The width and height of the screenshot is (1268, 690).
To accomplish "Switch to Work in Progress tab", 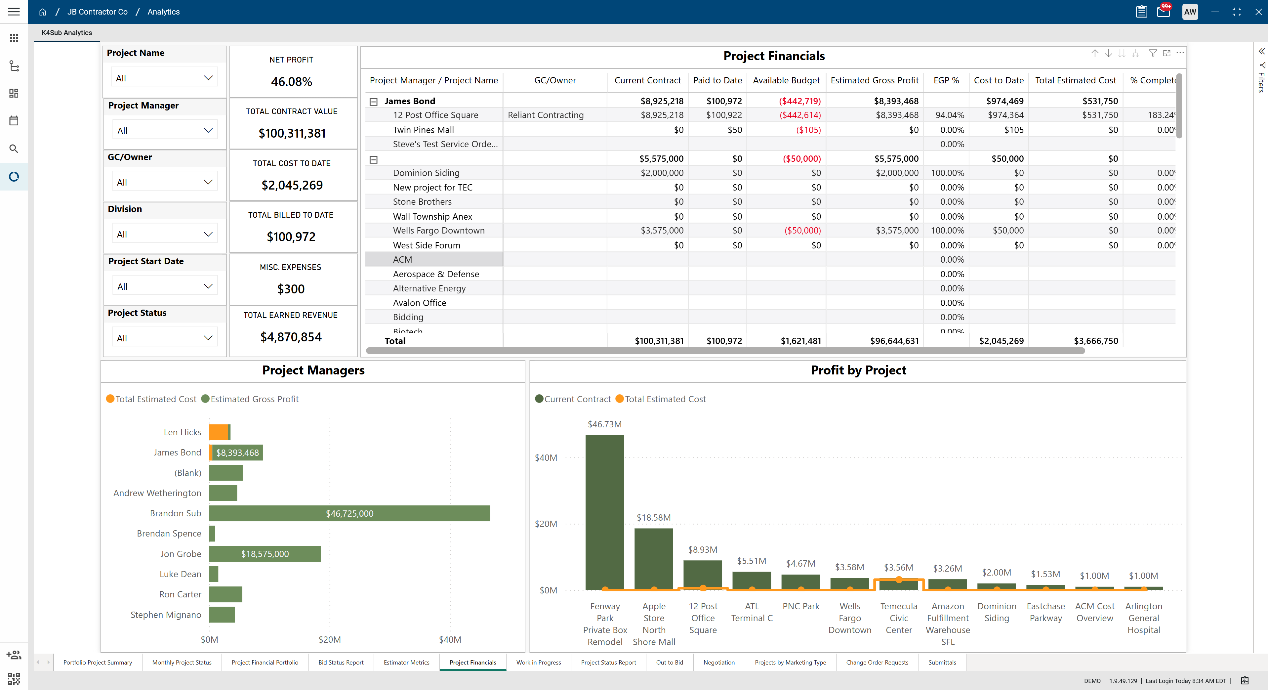I will 538,663.
